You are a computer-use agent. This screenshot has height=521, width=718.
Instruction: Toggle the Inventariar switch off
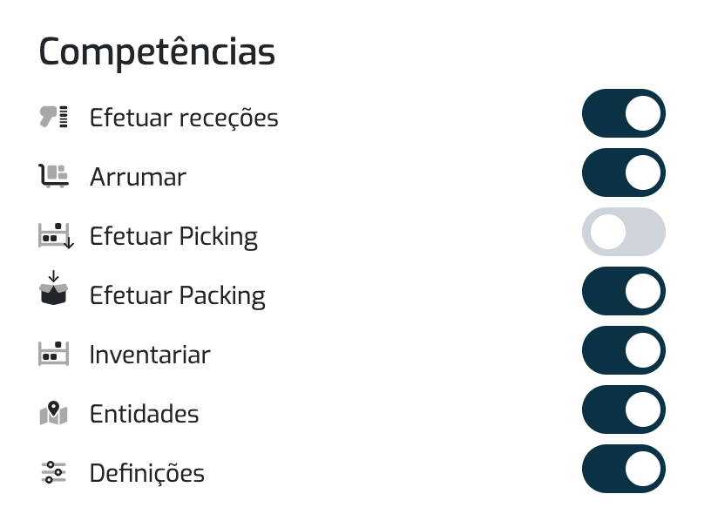(x=624, y=350)
